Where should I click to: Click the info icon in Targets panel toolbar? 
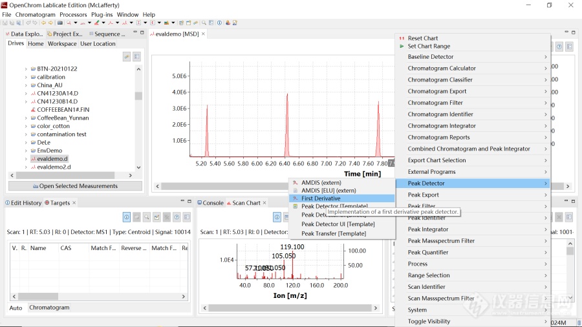(x=127, y=217)
